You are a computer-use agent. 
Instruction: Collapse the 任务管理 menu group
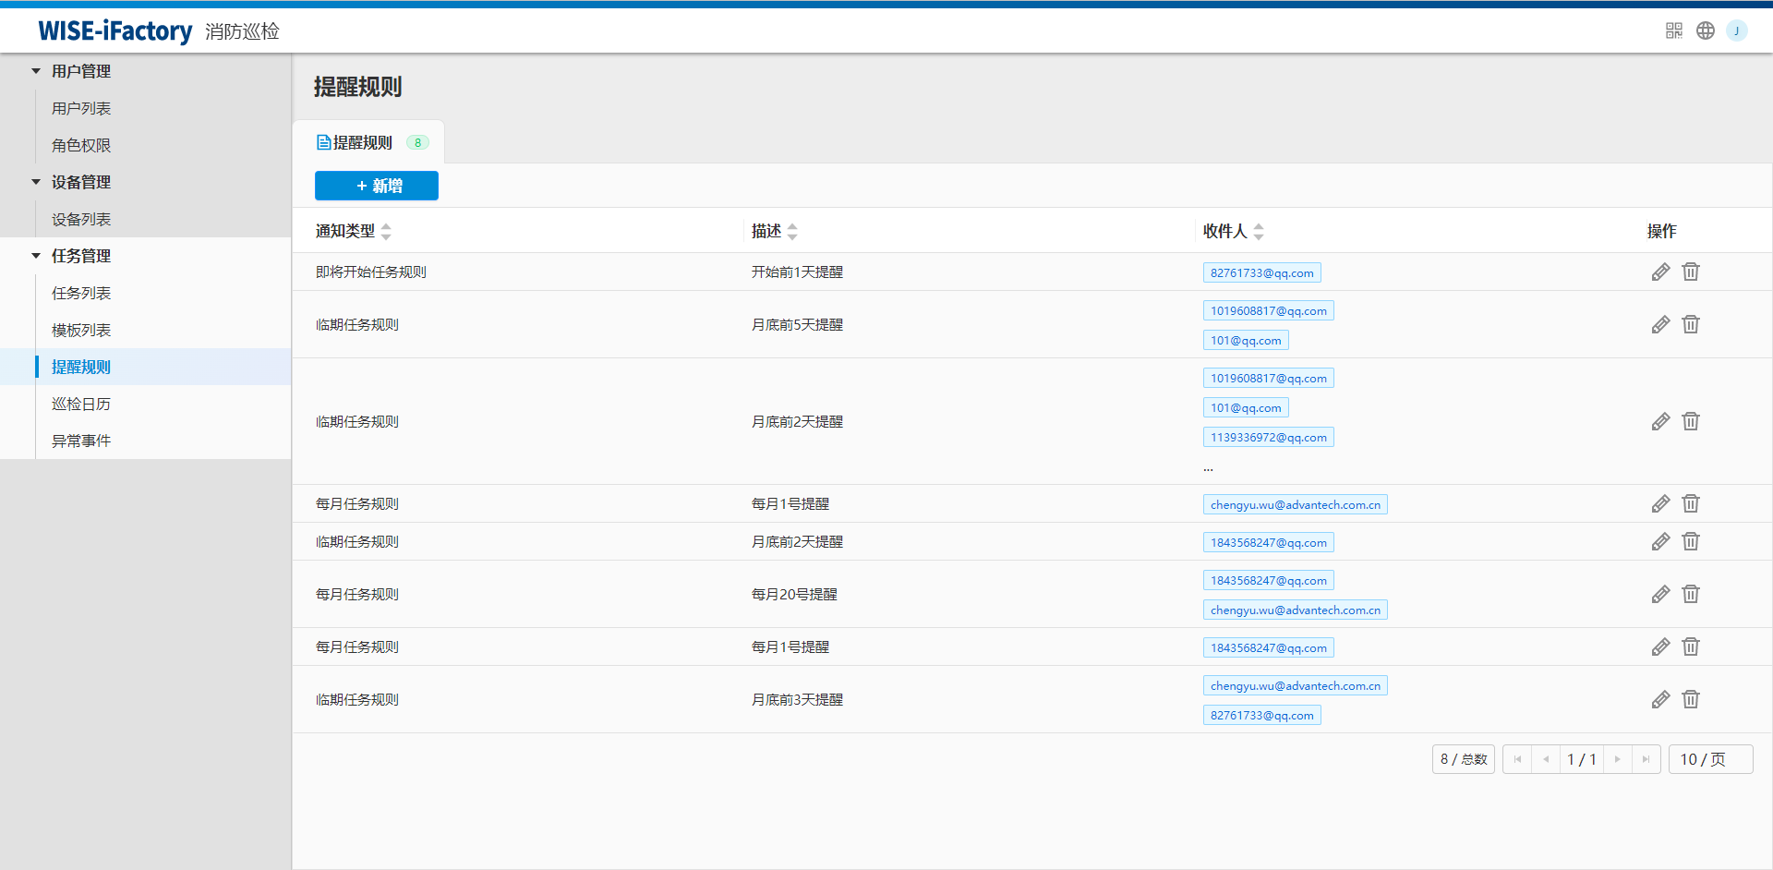coord(36,256)
